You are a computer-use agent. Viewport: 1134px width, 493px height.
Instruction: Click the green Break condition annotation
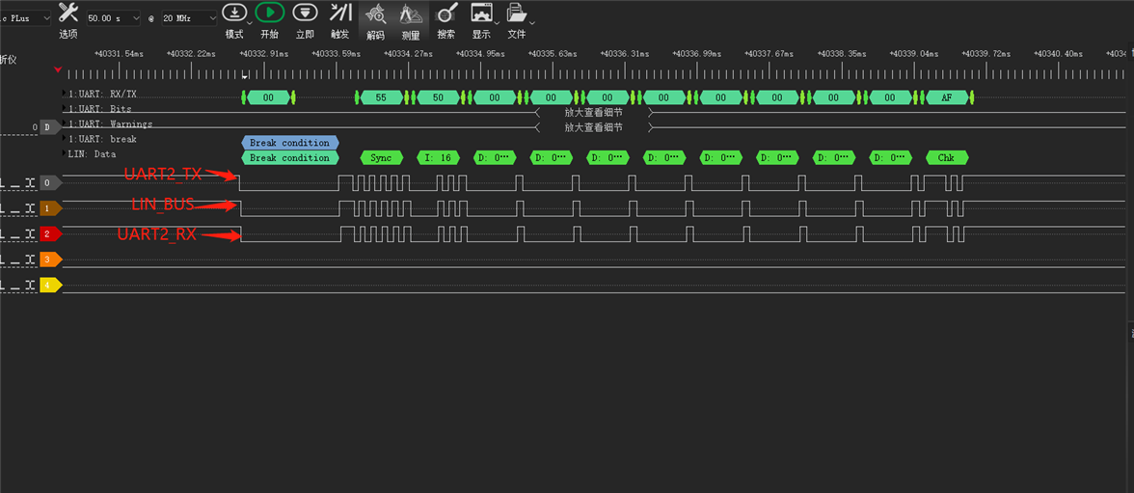289,158
